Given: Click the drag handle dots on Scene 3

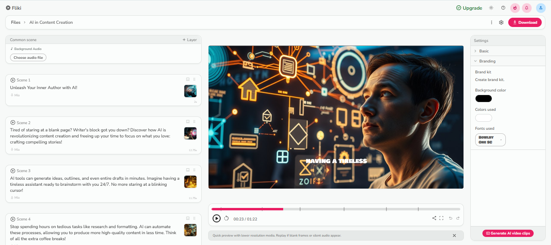Looking at the screenshot, I should (194, 170).
